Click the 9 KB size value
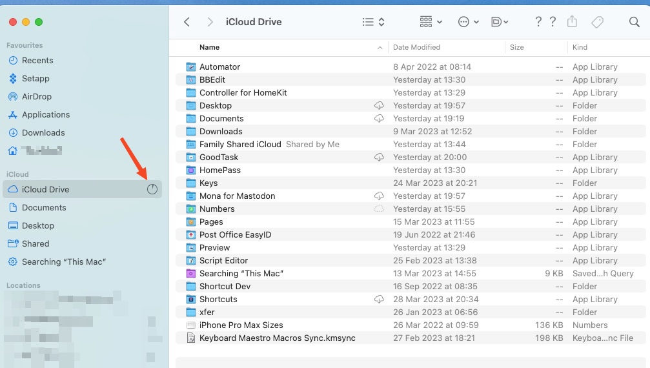Image resolution: width=650 pixels, height=368 pixels. (x=554, y=274)
